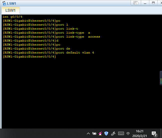162x138 pixels.
Task: Open the notification center icon
Action: click(154, 134)
